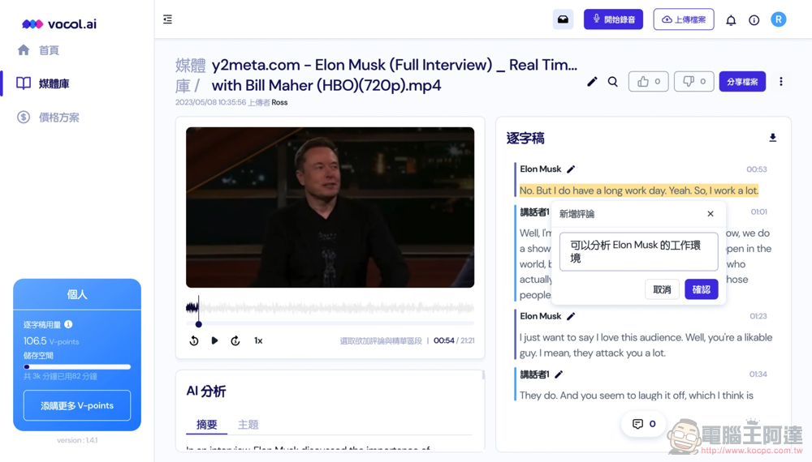Edit the media title with pencil icon

pos(592,82)
